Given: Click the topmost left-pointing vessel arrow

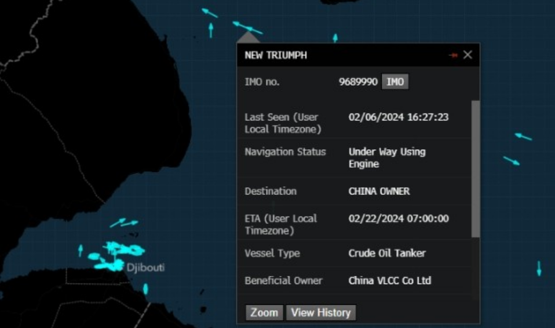Looking at the screenshot, I should click(209, 13).
